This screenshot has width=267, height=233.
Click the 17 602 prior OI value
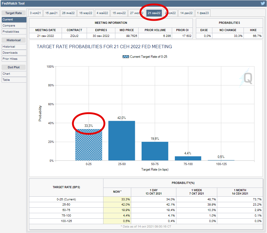(x=187, y=36)
